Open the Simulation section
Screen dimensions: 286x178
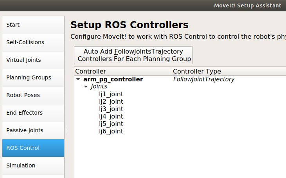point(33,165)
